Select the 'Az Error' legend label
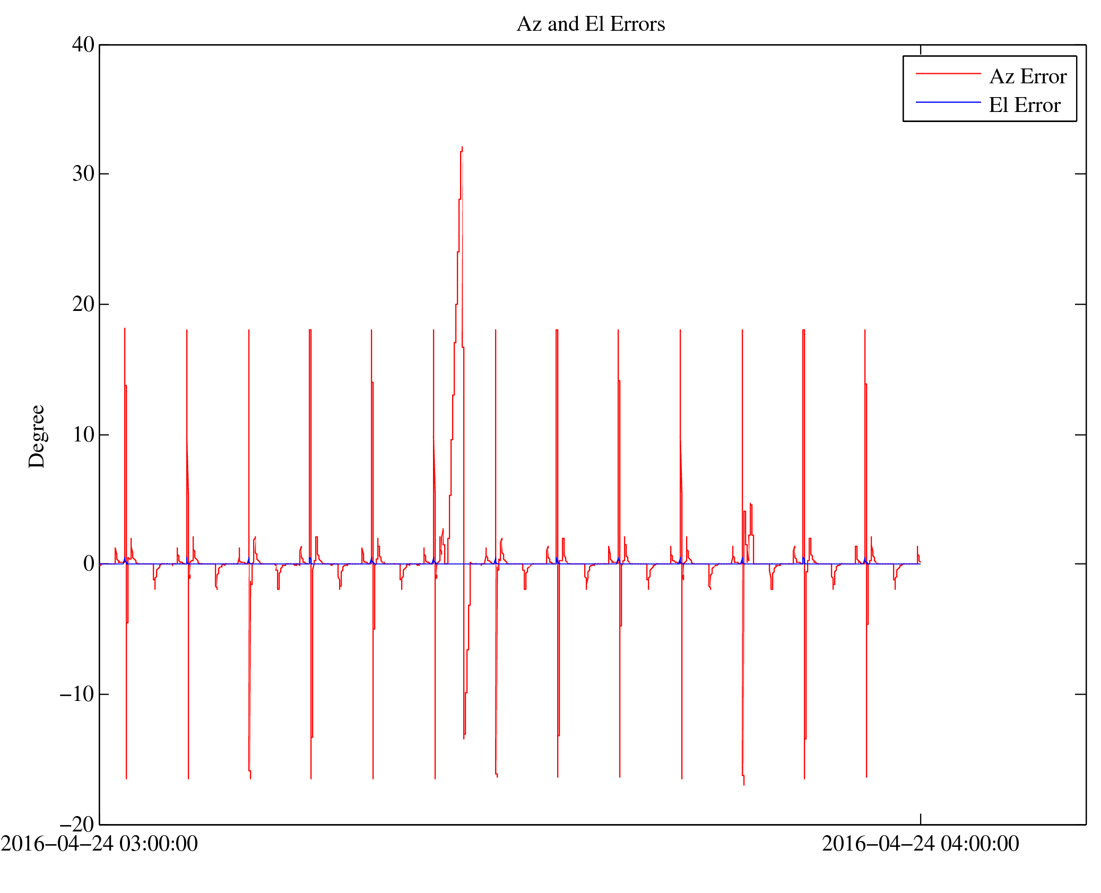Viewport: 1101px width, 893px height. pyautogui.click(x=1027, y=77)
